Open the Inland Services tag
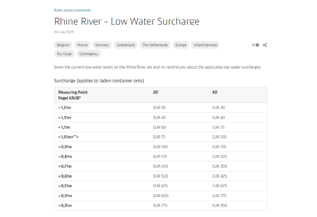Image resolution: width=317 pixels, height=217 pixels. click(x=205, y=45)
